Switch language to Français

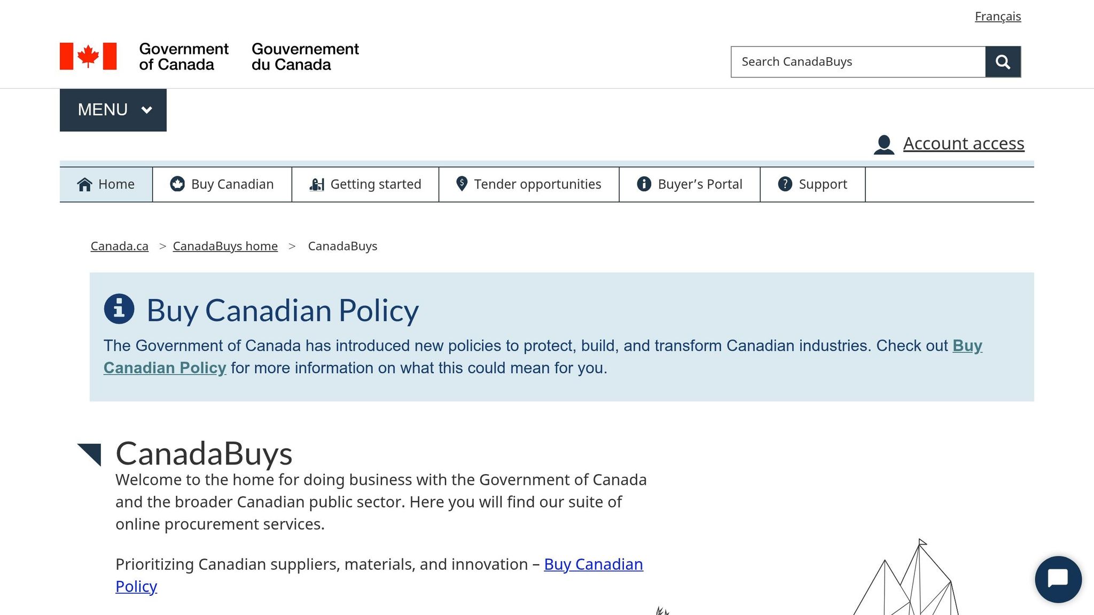click(998, 17)
